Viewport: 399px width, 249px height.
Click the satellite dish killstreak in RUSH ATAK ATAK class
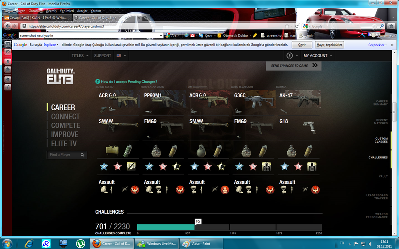click(x=149, y=190)
